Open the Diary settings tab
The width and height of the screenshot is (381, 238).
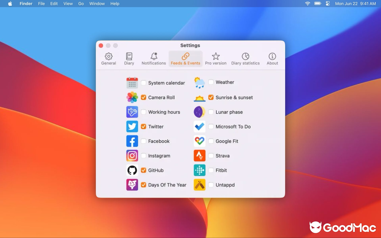129,59
